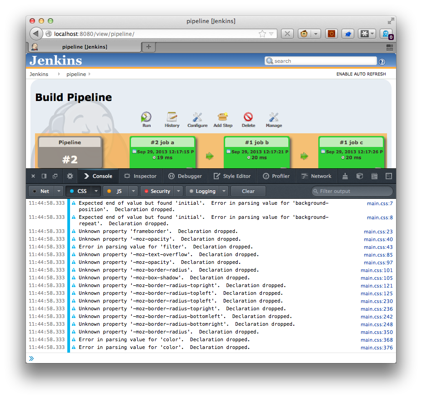Click the orange sun add-on toolbar icon

332,34
